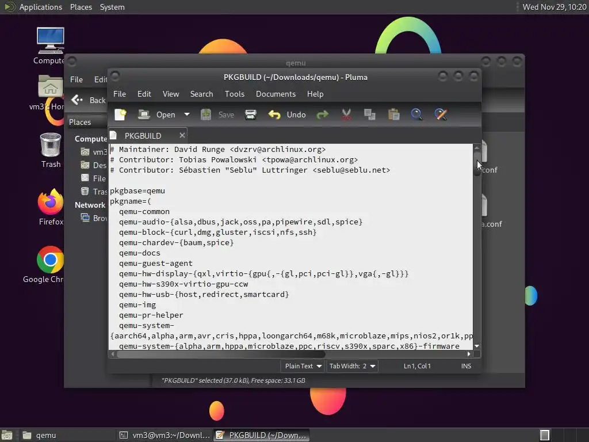Open the Search menu
Viewport: 589px width, 442px height.
[x=201, y=94]
